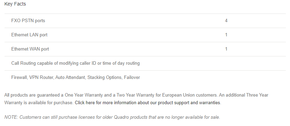The width and height of the screenshot is (290, 126).
Task: Click the italic NOTE about Quadro licenses
Action: point(112,117)
